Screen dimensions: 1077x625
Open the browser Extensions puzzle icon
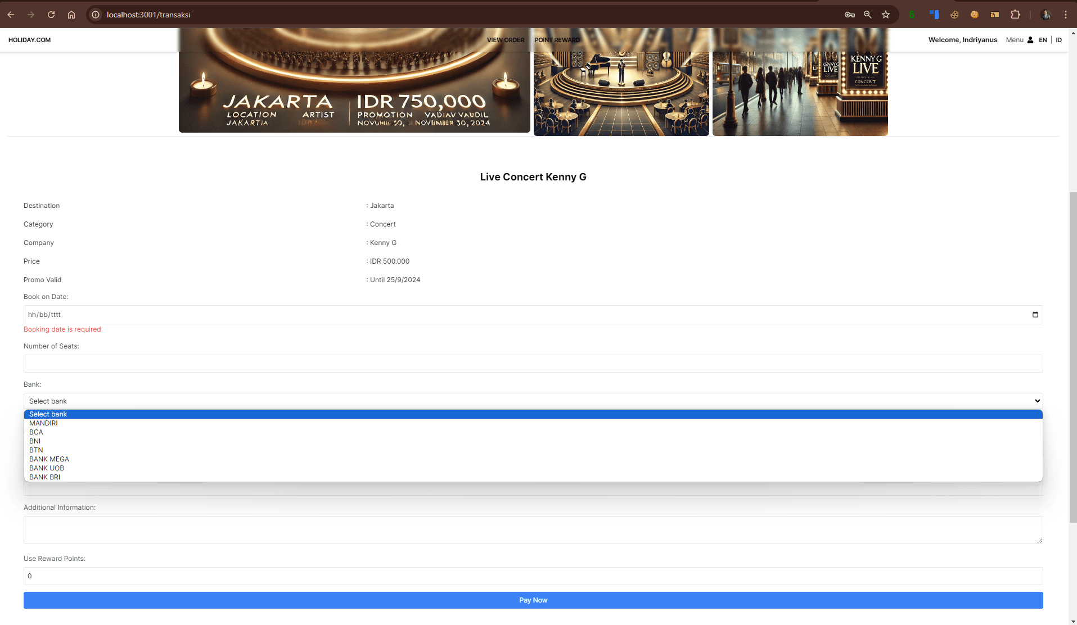point(1015,15)
